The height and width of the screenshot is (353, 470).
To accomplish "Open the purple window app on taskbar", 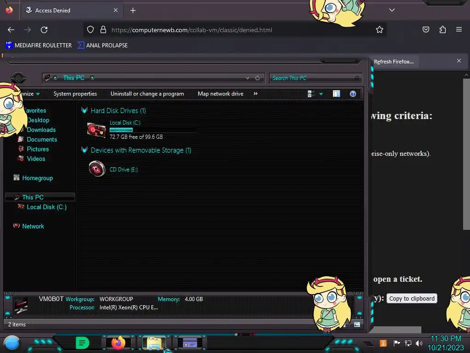I will (x=190, y=343).
